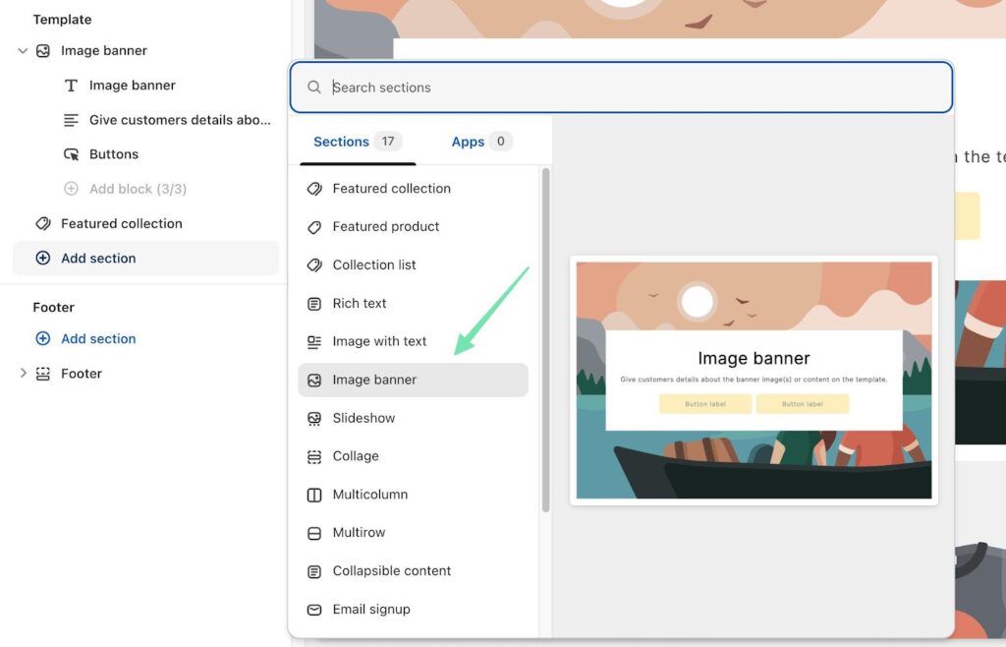Click Add section under Template

98,259
